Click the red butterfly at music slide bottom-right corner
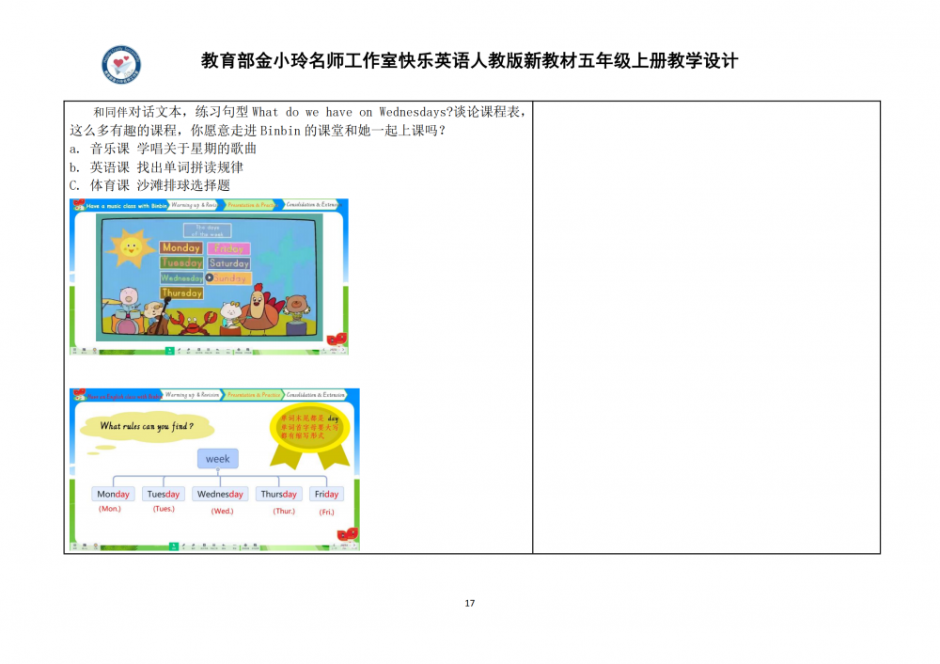The width and height of the screenshot is (940, 664). click(337, 340)
